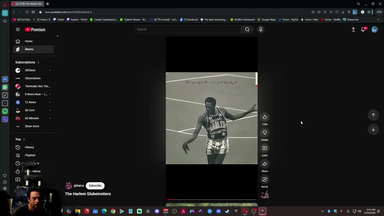The image size is (384, 216).
Task: Open the Google Maps bookmark
Action: pyautogui.click(x=266, y=19)
